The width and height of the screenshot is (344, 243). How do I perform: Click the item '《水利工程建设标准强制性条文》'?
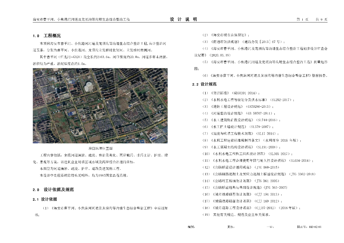[236, 140]
